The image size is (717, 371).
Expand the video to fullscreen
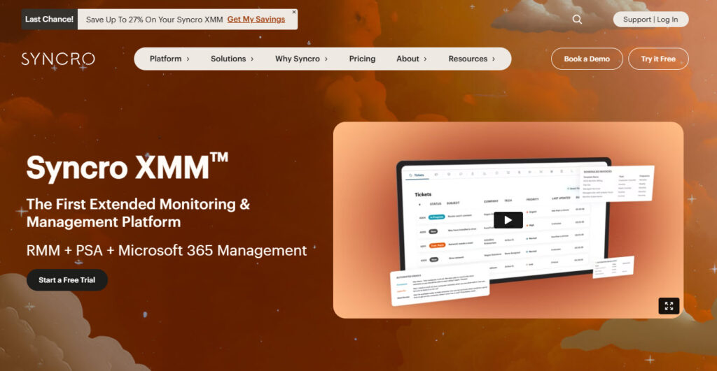[x=669, y=306]
